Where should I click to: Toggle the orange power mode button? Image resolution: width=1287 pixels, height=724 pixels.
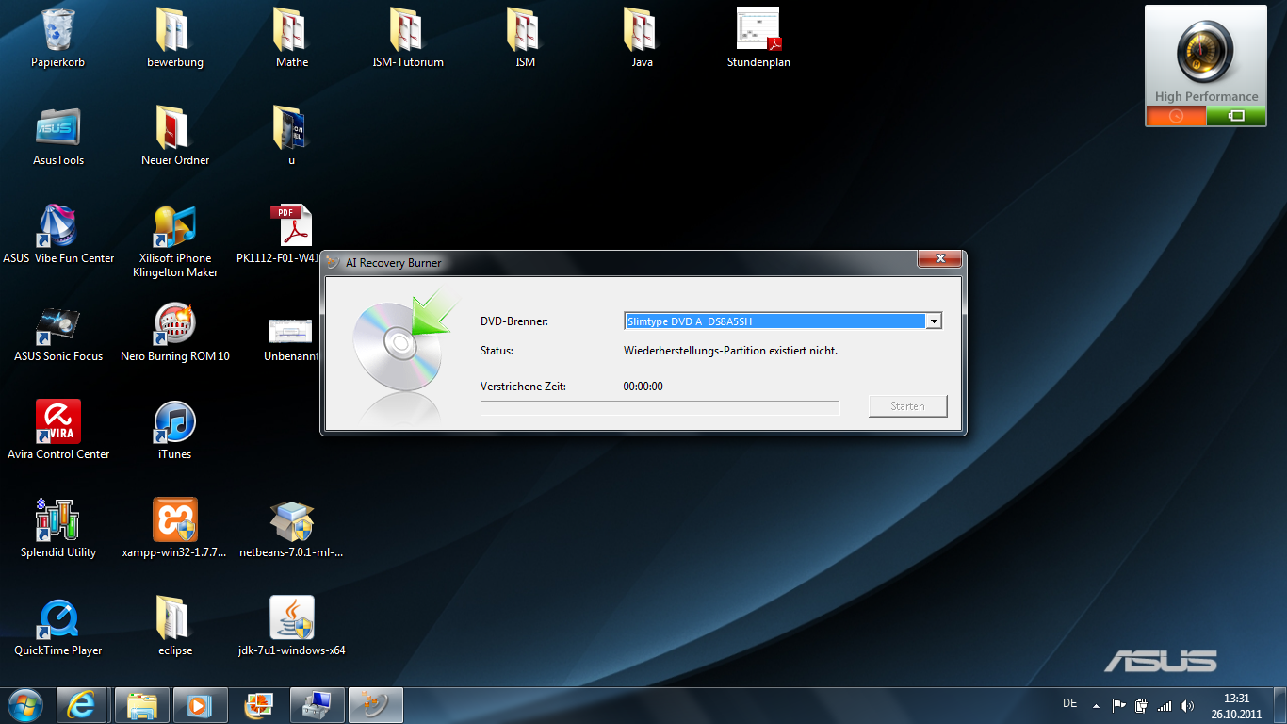pos(1176,116)
